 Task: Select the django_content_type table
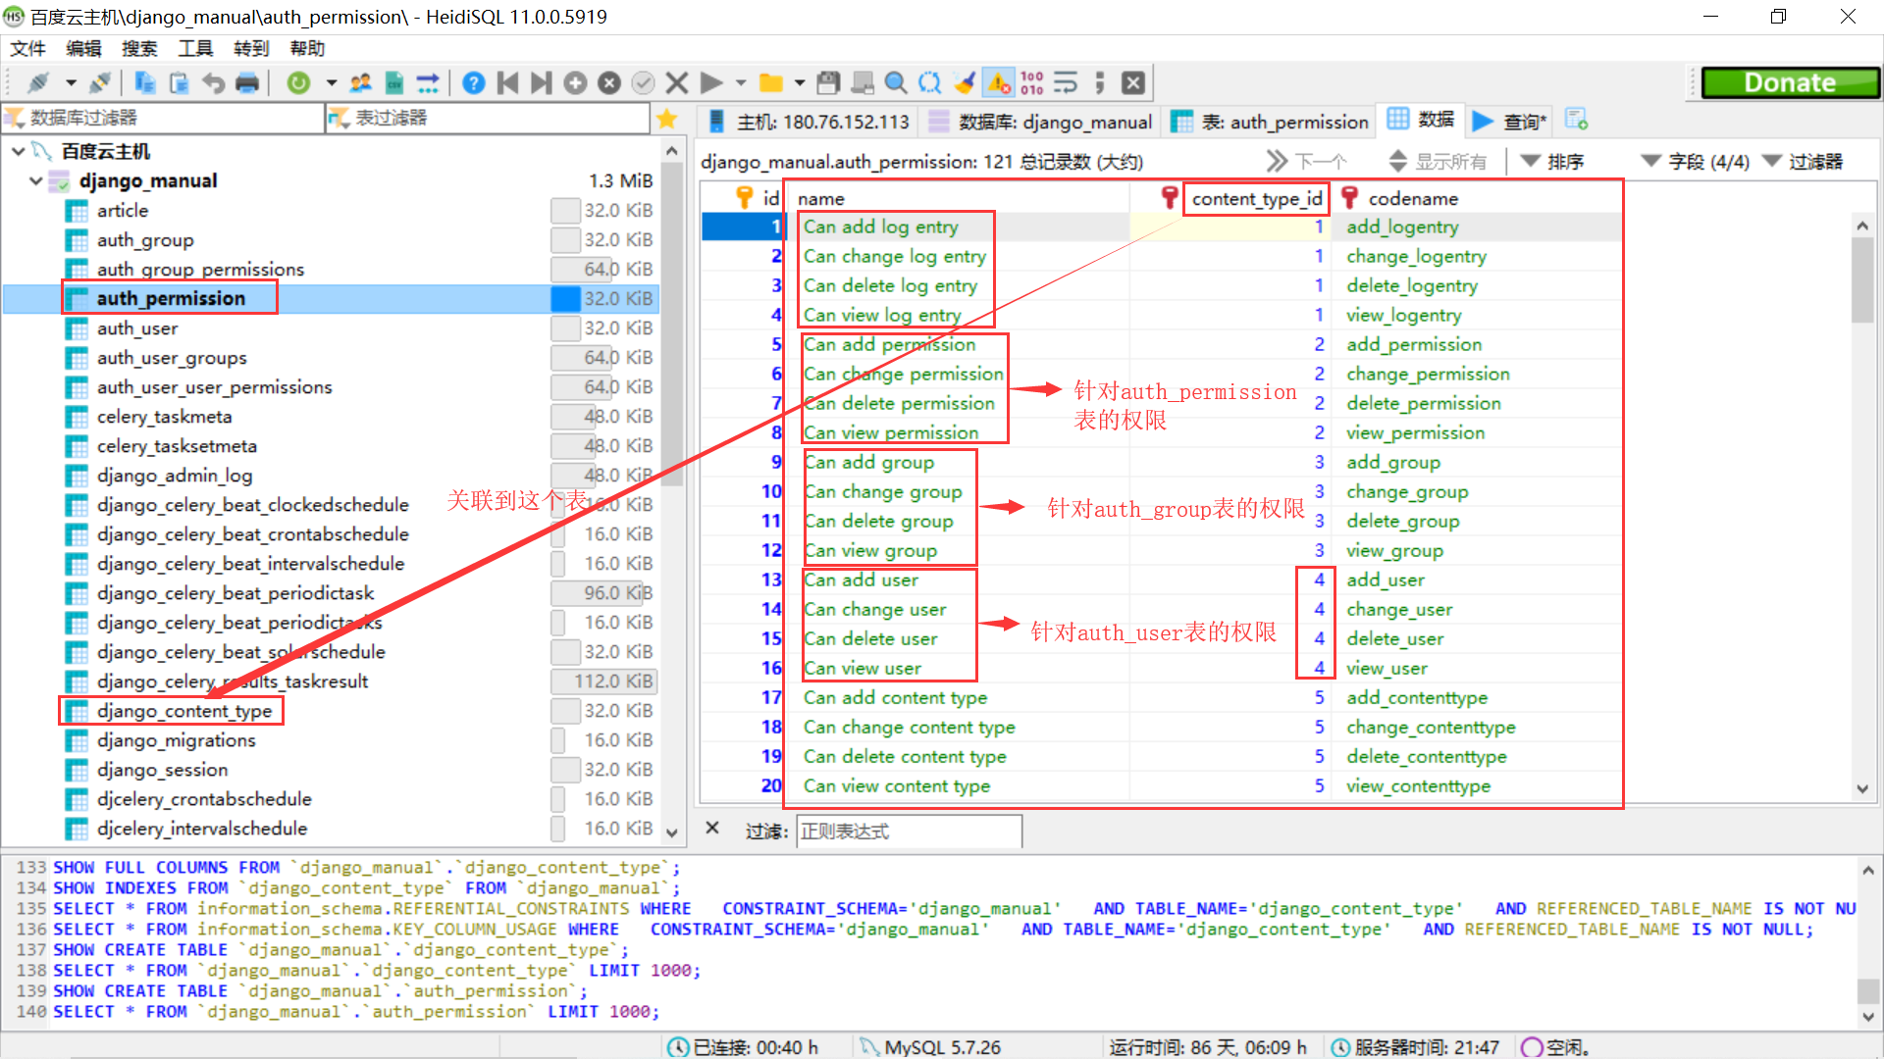(184, 711)
